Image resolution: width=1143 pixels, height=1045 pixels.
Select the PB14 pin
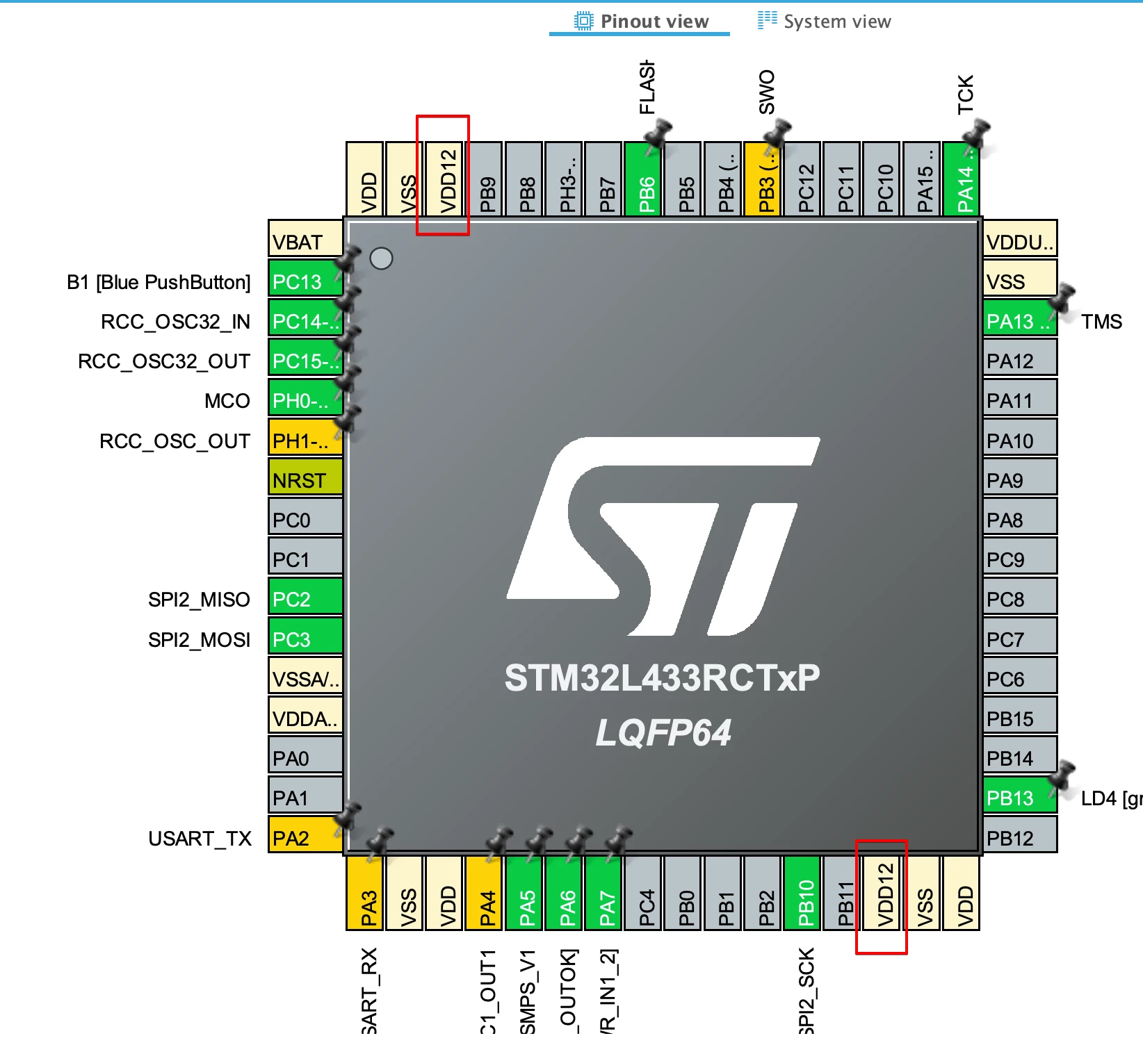point(1020,755)
